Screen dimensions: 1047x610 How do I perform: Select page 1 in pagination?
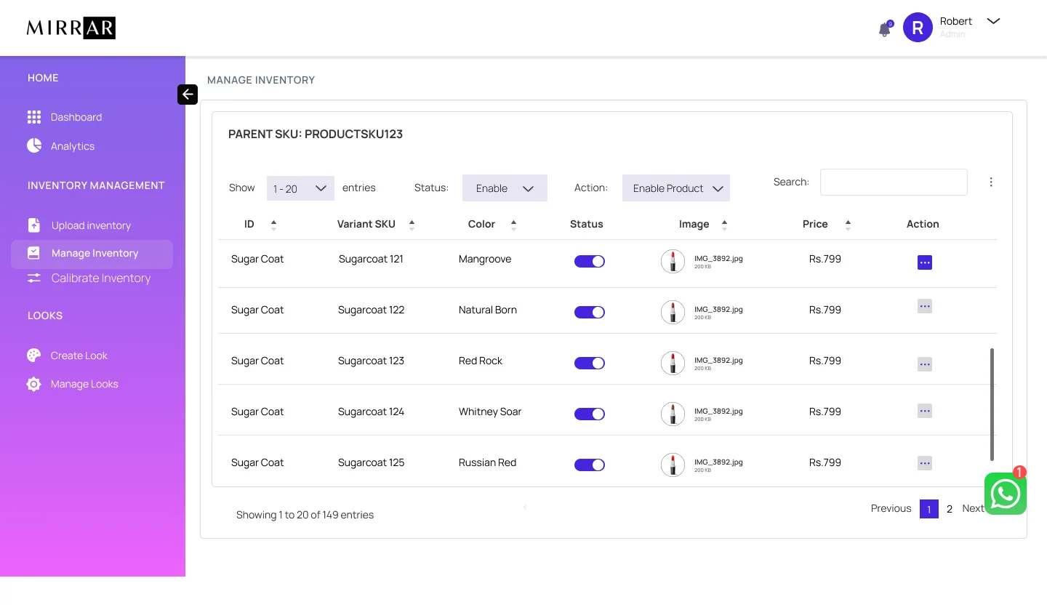929,509
